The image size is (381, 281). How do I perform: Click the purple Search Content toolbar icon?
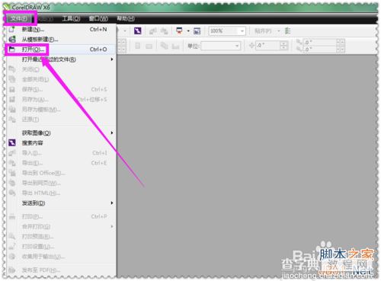(137, 31)
